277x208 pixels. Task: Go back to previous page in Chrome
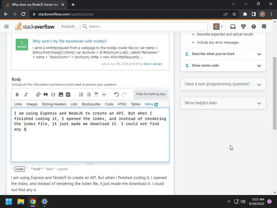6,14
